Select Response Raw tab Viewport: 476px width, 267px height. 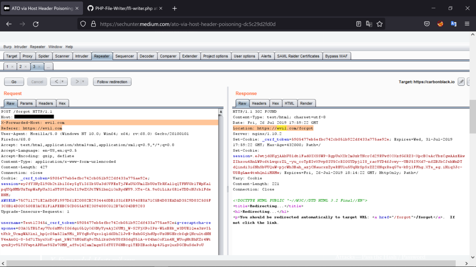[242, 103]
